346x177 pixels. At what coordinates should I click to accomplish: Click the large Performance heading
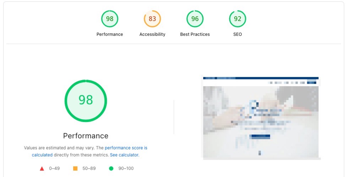pos(86,136)
